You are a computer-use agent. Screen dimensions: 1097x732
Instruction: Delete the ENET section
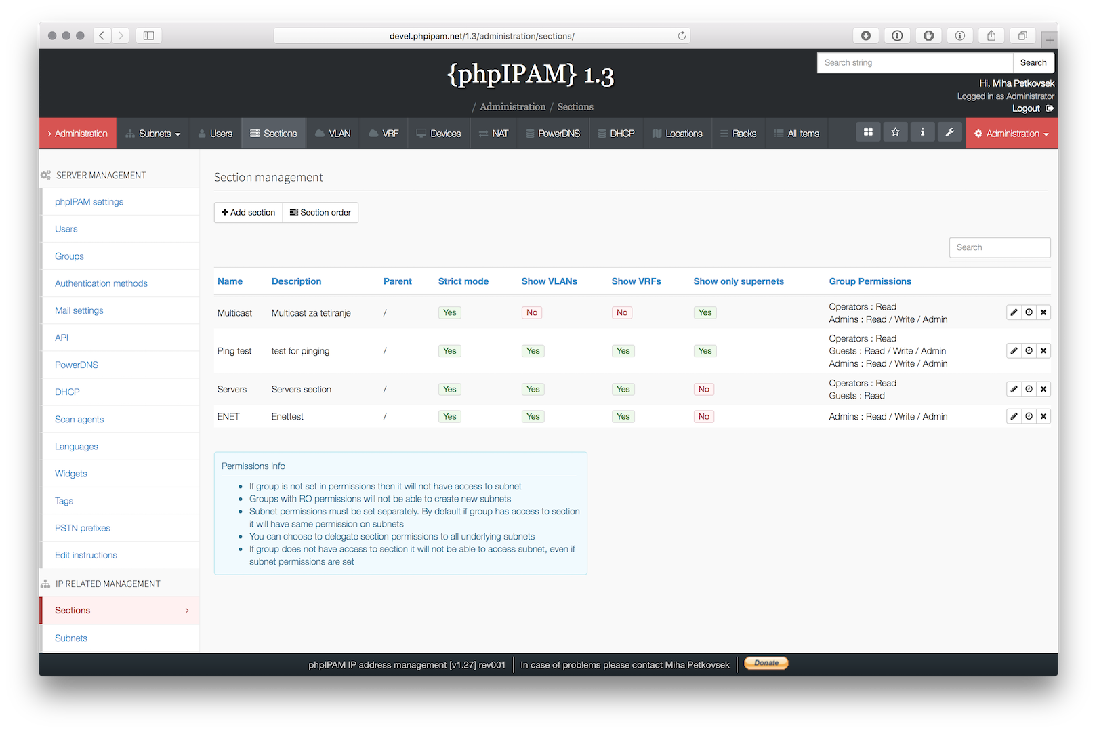[x=1043, y=416]
